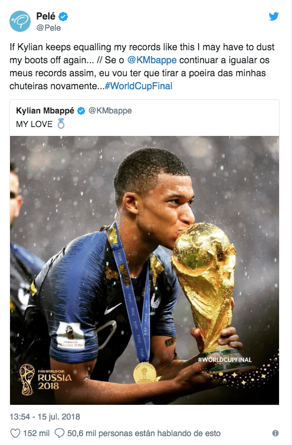Open the tweet info icon

[x=275, y=433]
